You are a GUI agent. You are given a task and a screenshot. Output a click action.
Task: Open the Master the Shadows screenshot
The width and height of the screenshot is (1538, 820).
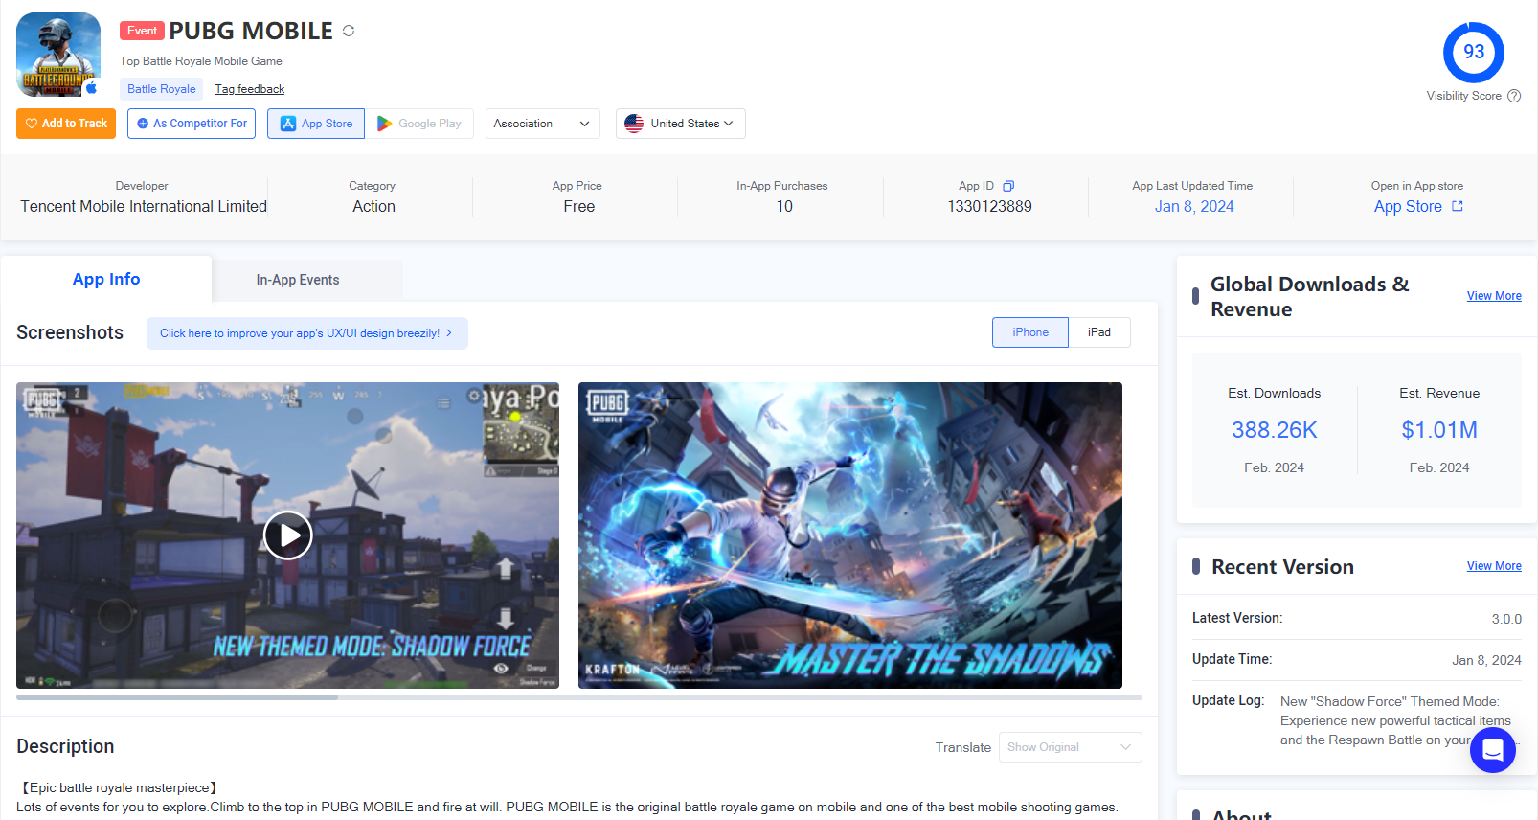(x=850, y=535)
